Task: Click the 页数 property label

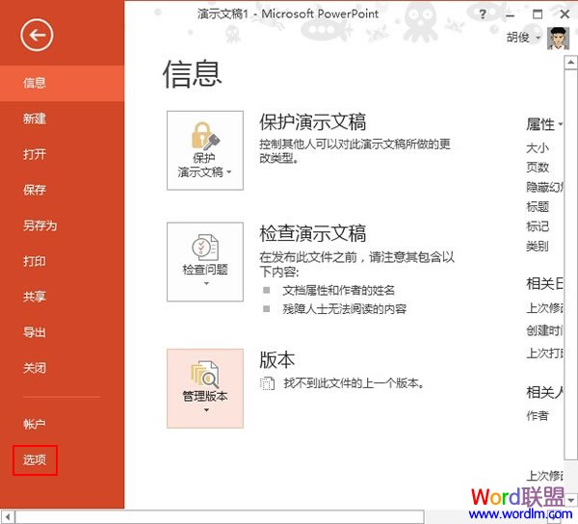Action: 538,168
